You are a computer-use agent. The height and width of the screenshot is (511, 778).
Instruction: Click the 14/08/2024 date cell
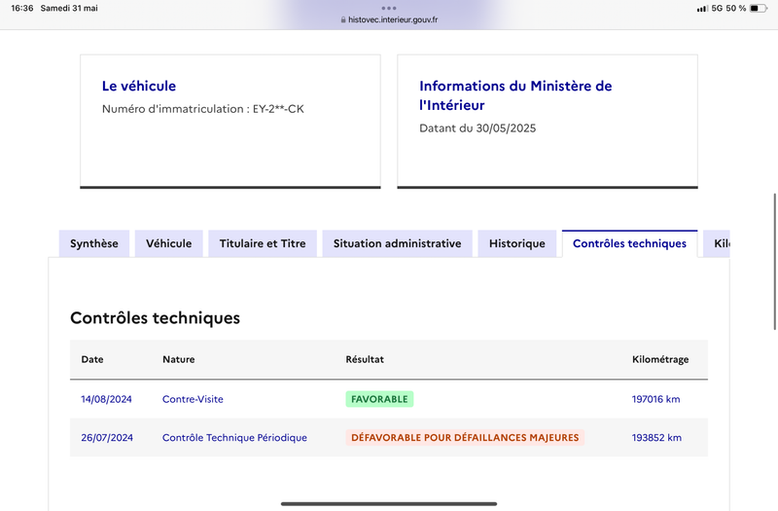pyautogui.click(x=105, y=399)
